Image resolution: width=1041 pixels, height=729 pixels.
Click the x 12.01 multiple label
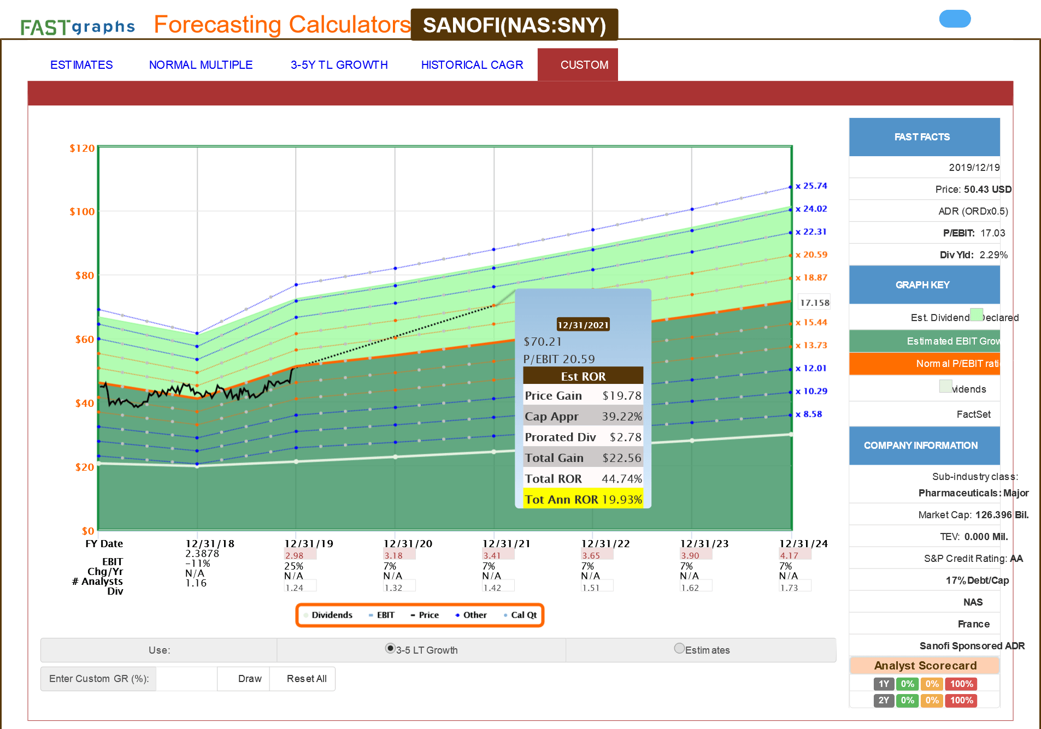click(x=811, y=369)
